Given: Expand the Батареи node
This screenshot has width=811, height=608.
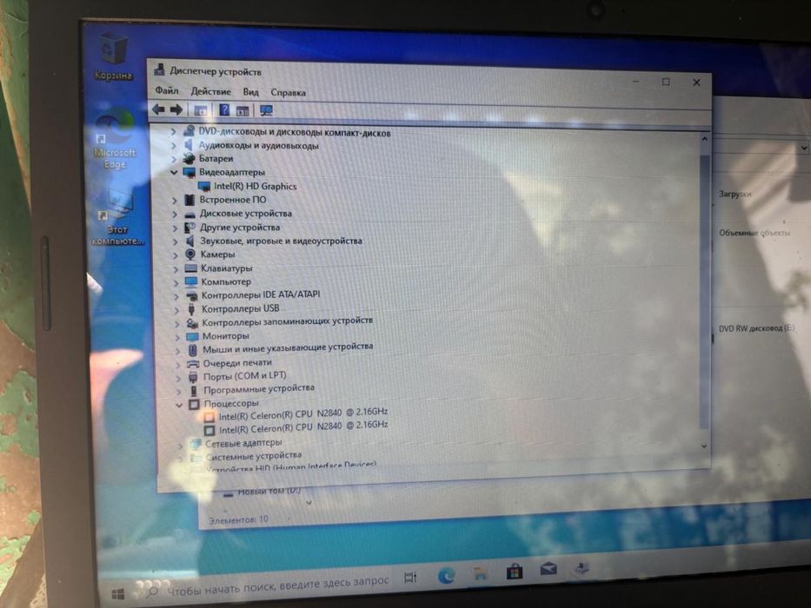Looking at the screenshot, I should point(174,159).
